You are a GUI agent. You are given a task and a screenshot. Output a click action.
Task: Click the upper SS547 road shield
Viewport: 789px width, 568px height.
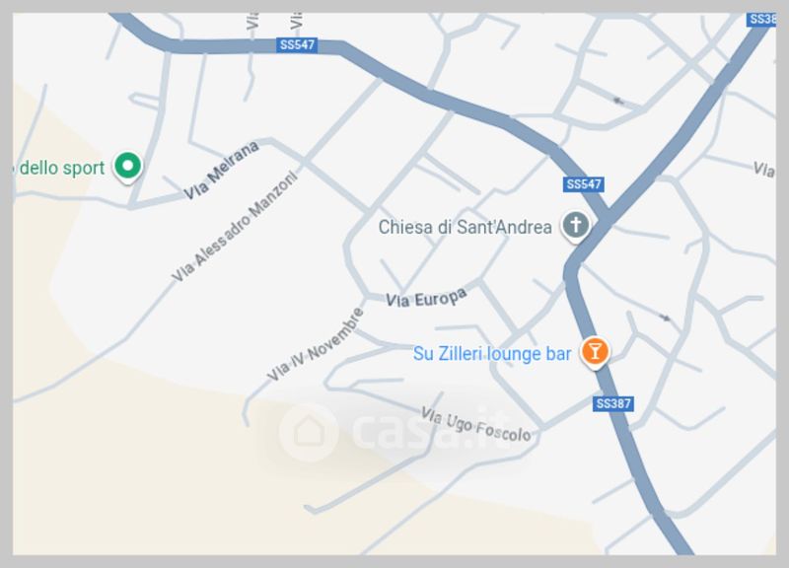click(x=297, y=44)
